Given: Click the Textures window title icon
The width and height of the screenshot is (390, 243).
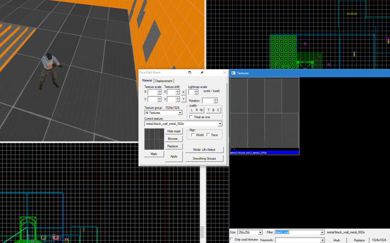Looking at the screenshot, I should coord(233,73).
